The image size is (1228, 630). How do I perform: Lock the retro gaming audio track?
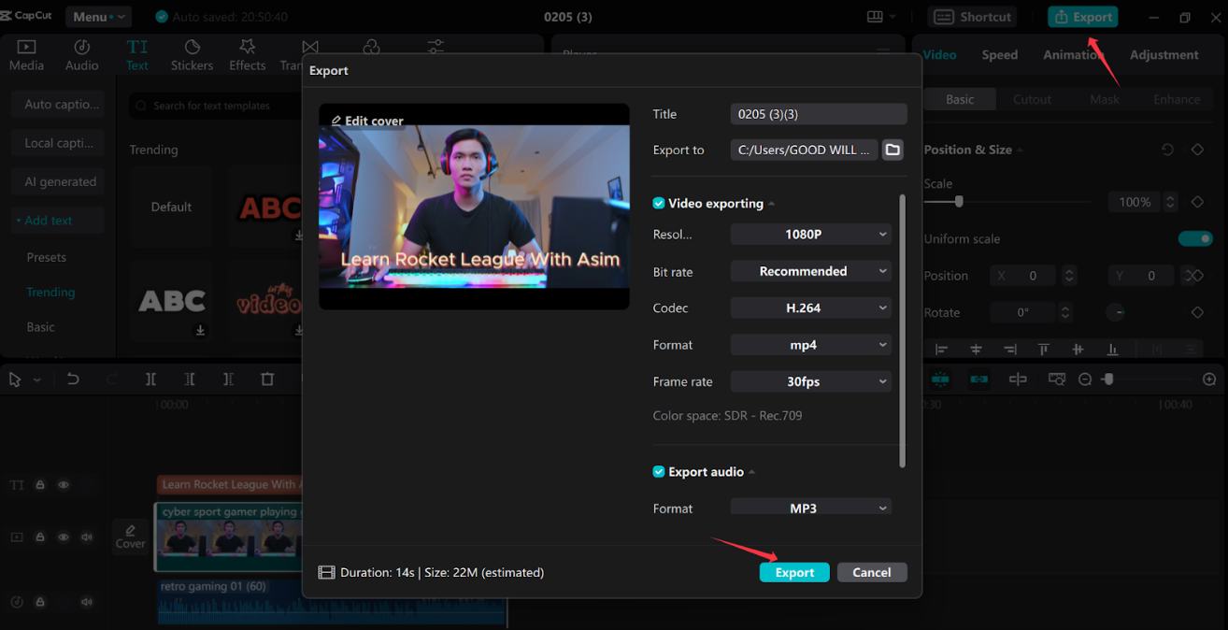pos(40,602)
